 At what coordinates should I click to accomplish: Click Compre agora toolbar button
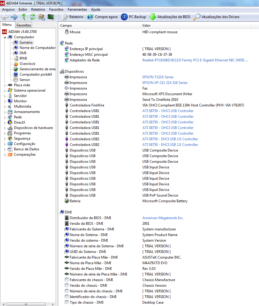tap(102, 17)
